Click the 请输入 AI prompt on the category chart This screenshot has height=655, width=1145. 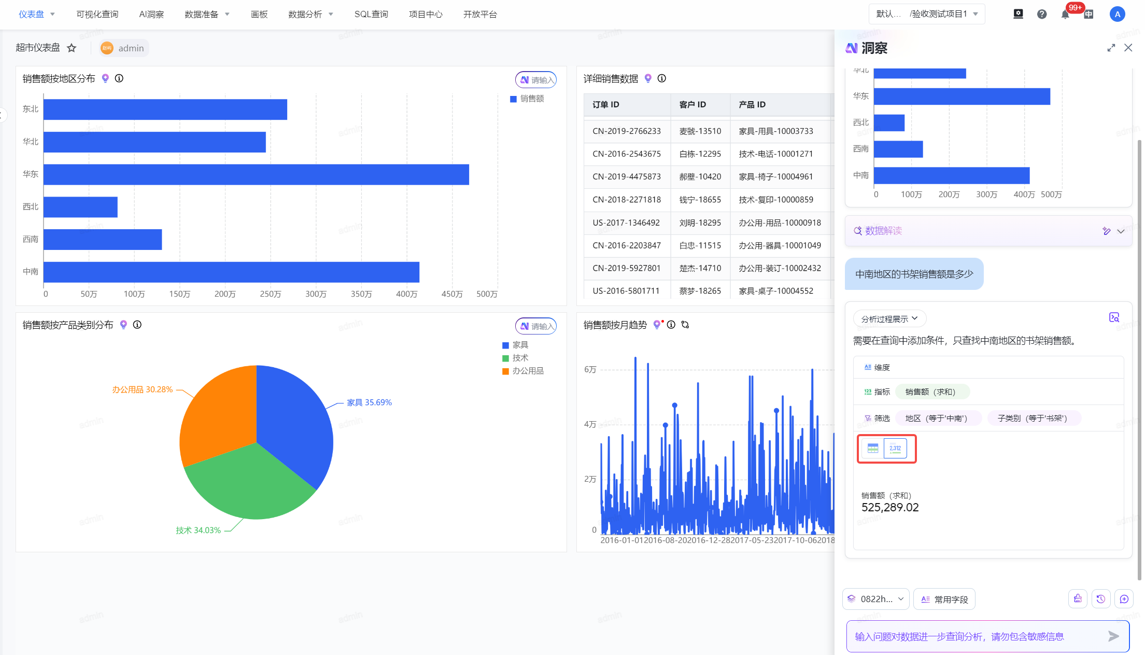point(536,326)
